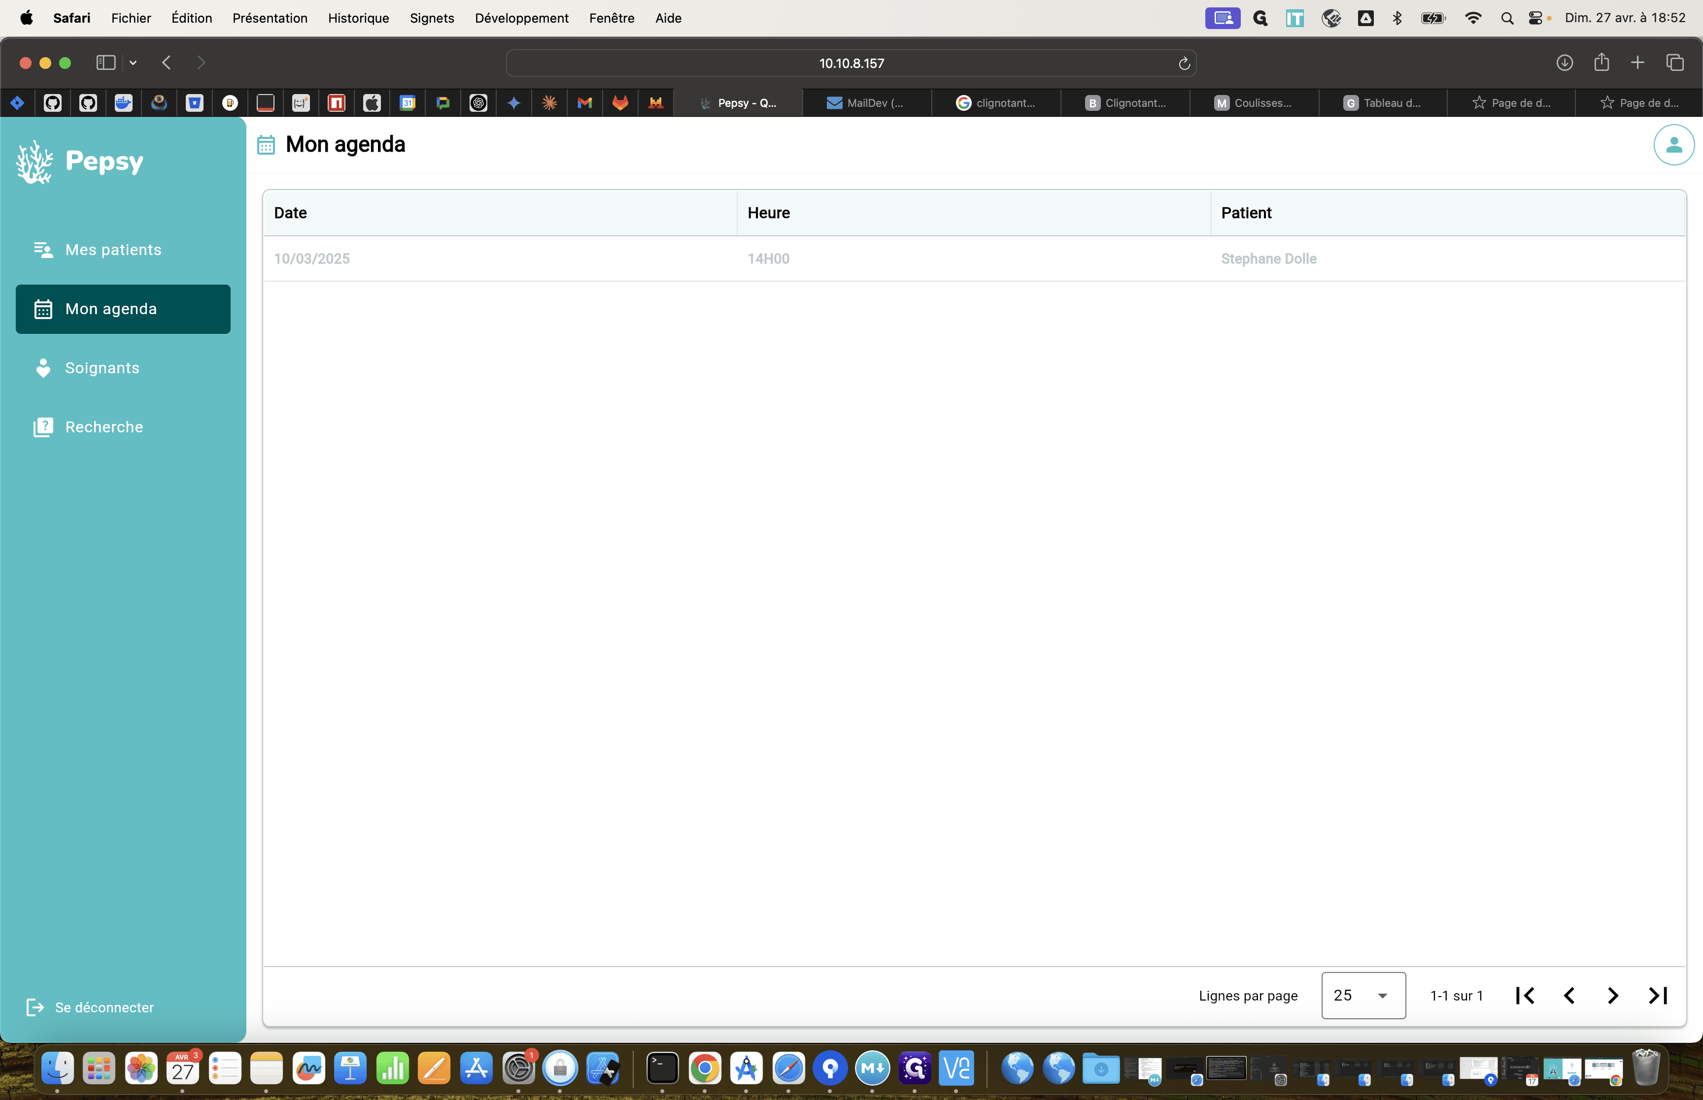Viewport: 1703px width, 1100px height.
Task: Expand the tab group chevron next to sidebar
Action: coord(133,63)
